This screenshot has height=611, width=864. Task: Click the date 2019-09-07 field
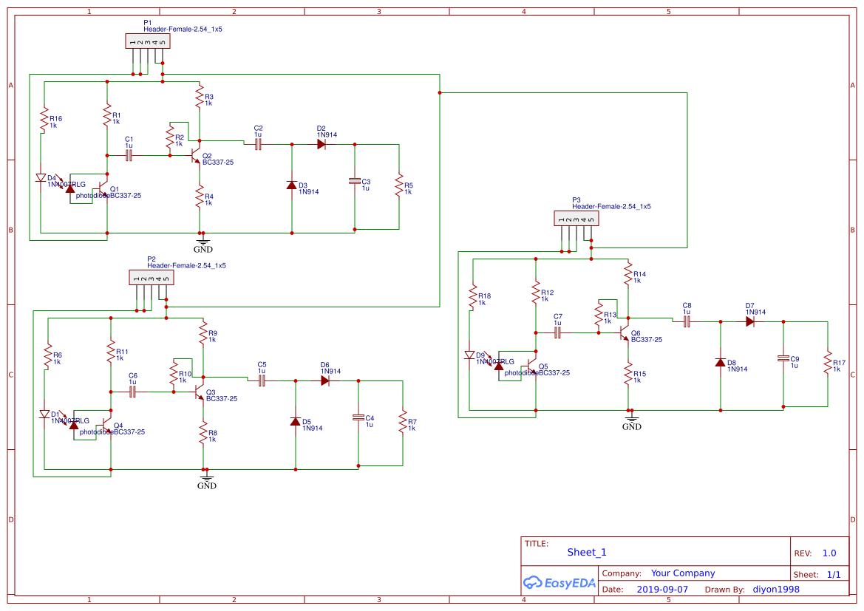click(x=661, y=589)
